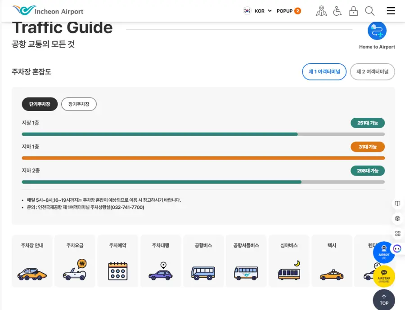Click the TOP back-to-top button

384,300
